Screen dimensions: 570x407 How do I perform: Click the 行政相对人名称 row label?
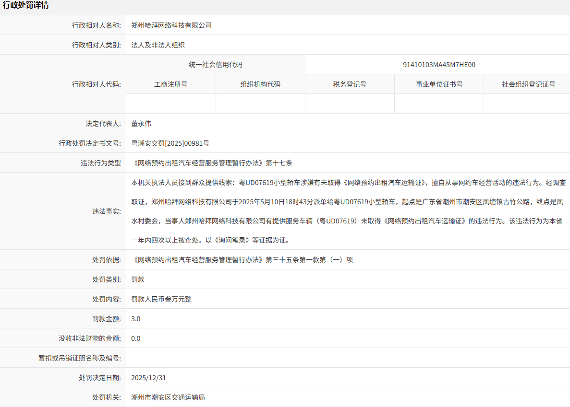(x=95, y=25)
